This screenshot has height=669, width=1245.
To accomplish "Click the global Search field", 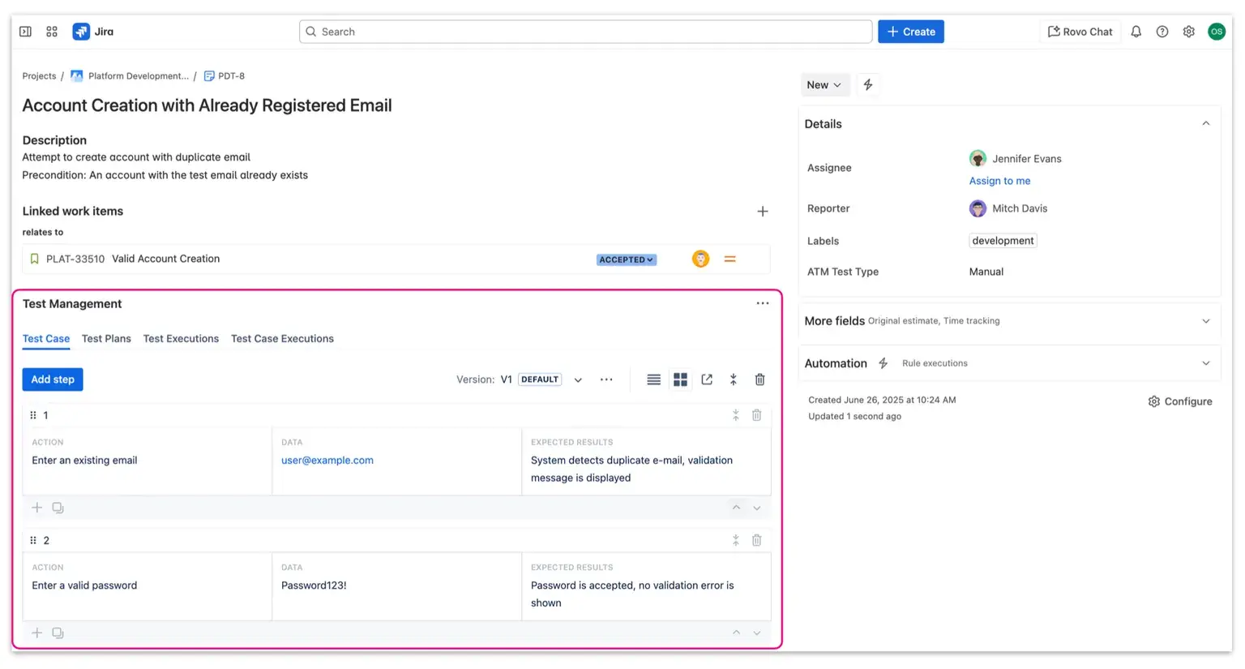I will (x=585, y=31).
